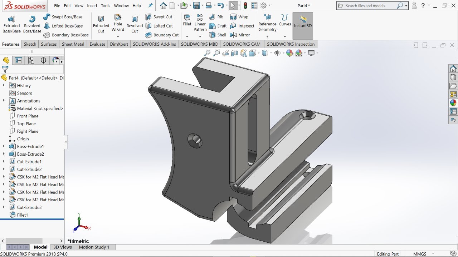Viewport: 458px width, 257px height.
Task: Open the Motion Study 1 tab
Action: 94,247
